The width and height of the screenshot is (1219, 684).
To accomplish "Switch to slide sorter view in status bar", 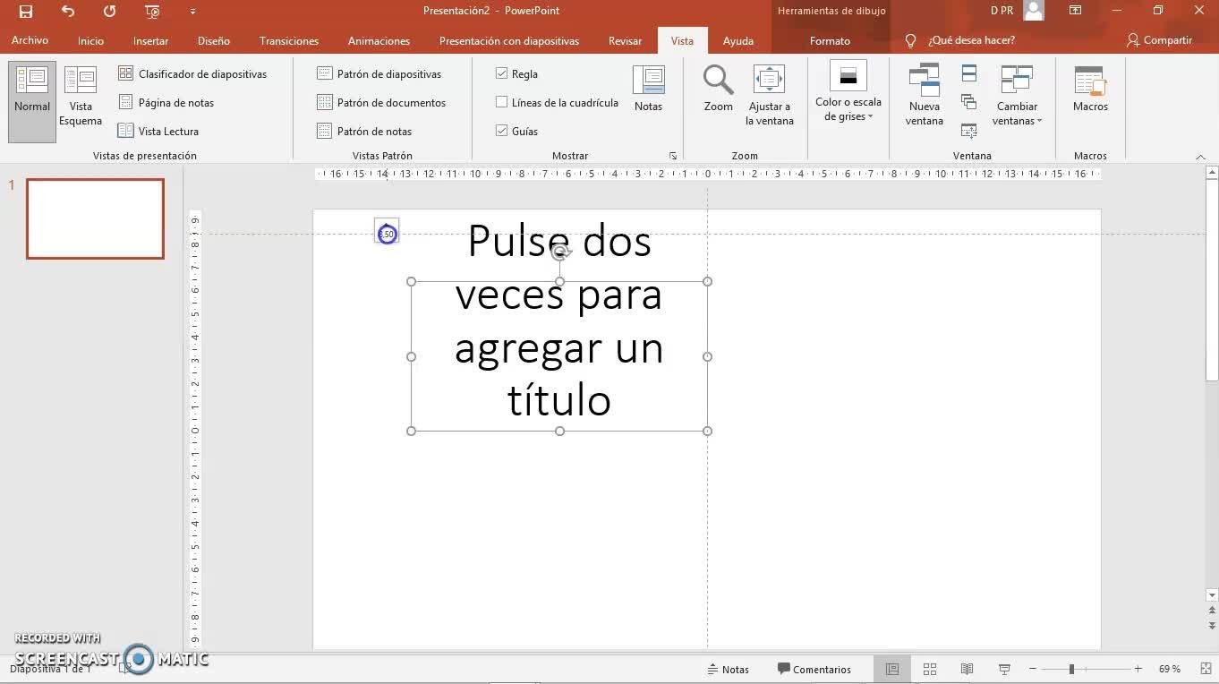I will tap(930, 669).
